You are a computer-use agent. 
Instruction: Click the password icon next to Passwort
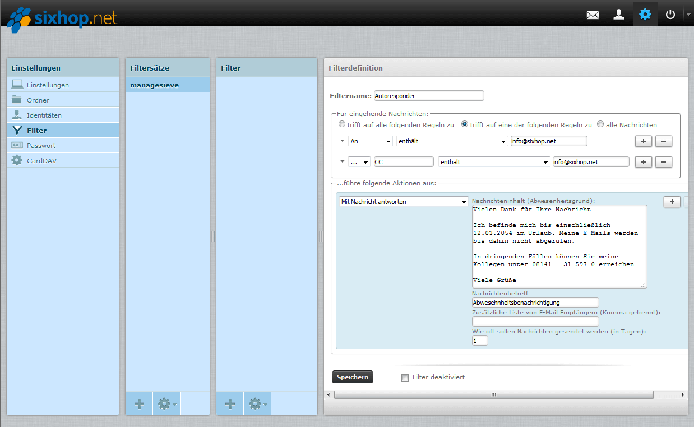click(17, 145)
